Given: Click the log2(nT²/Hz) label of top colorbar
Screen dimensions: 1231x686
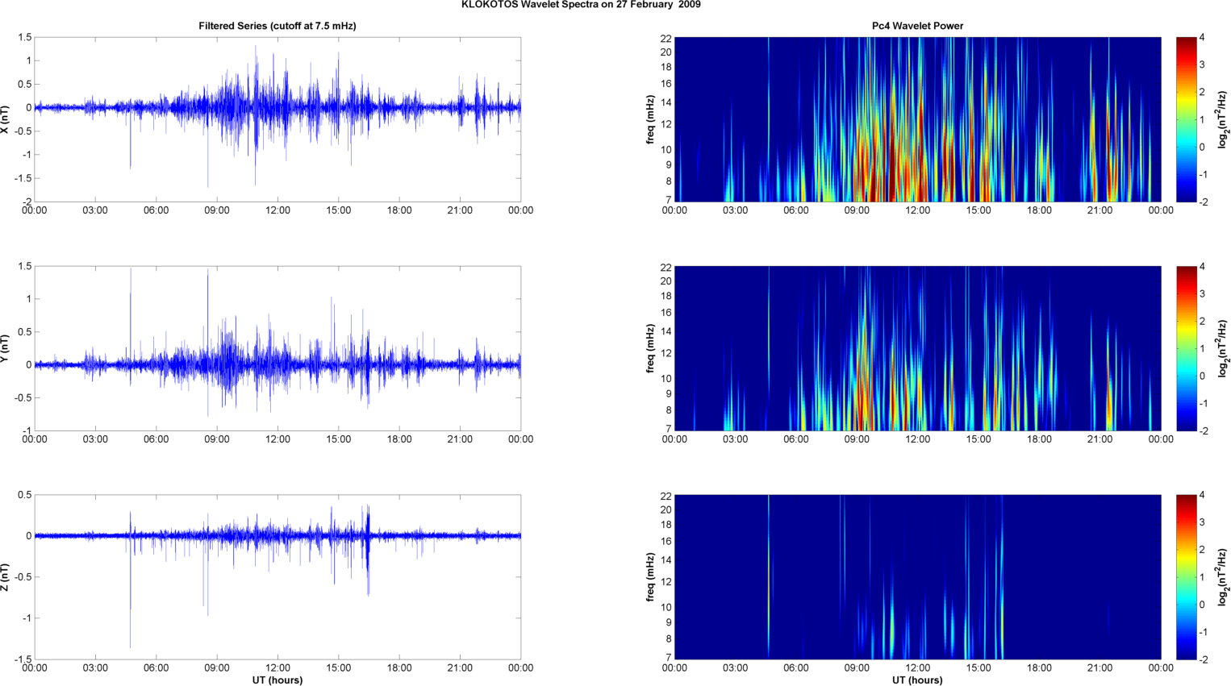Looking at the screenshot, I should tap(1223, 119).
